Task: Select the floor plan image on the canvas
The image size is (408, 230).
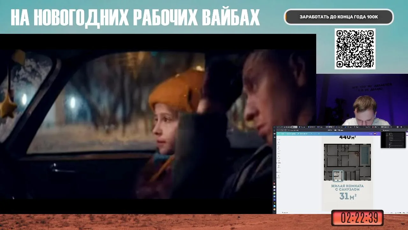Action: (x=347, y=162)
